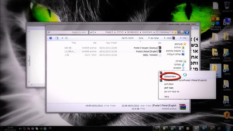This screenshot has width=233, height=131.
Task: Click the favorites star icon in sidebar
Action: click(x=185, y=44)
